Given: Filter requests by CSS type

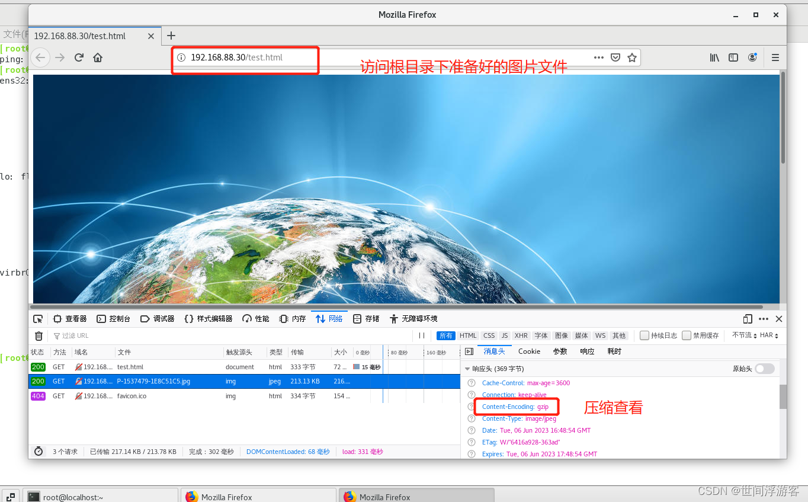Looking at the screenshot, I should tap(489, 335).
